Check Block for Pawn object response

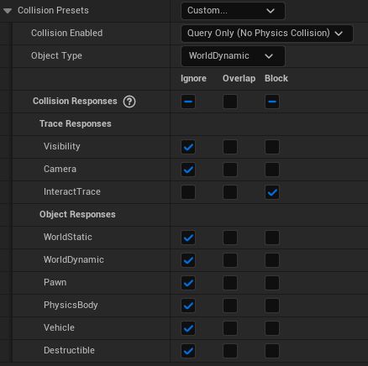click(272, 283)
